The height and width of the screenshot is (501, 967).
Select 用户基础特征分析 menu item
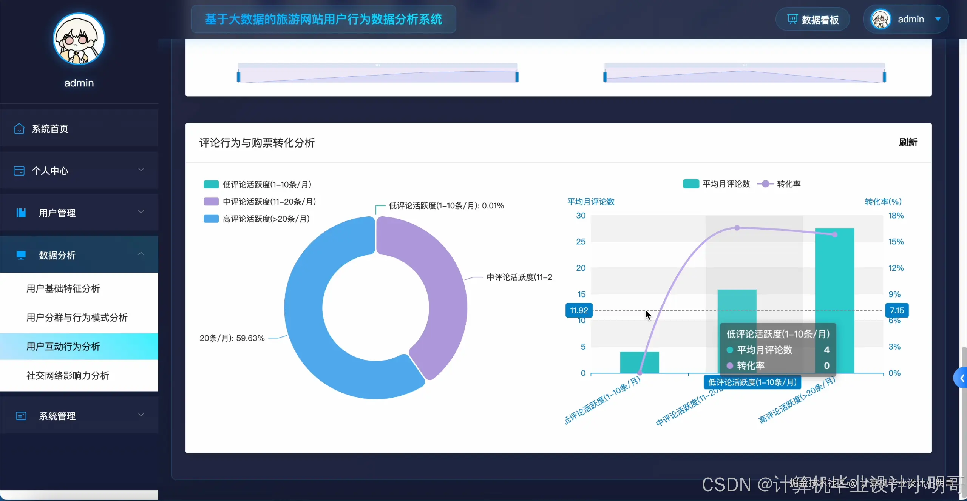pos(63,288)
